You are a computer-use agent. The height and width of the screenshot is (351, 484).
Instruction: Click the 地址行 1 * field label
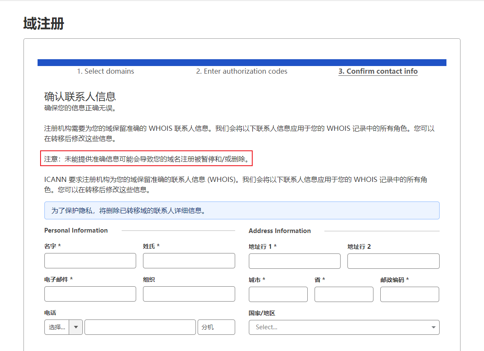coord(262,247)
